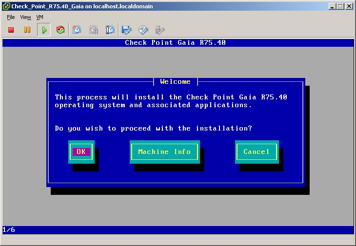Click the Check Point Gaia R75.40 header
Image resolution: width=356 pixels, height=246 pixels.
(175, 43)
